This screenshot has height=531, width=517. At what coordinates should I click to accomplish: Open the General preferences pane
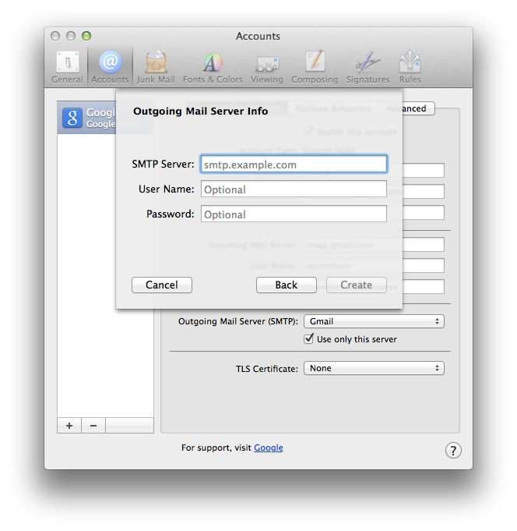pyautogui.click(x=67, y=67)
